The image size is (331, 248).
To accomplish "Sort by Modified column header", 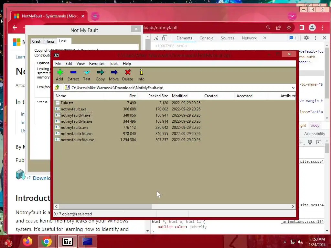I will (x=186, y=96).
